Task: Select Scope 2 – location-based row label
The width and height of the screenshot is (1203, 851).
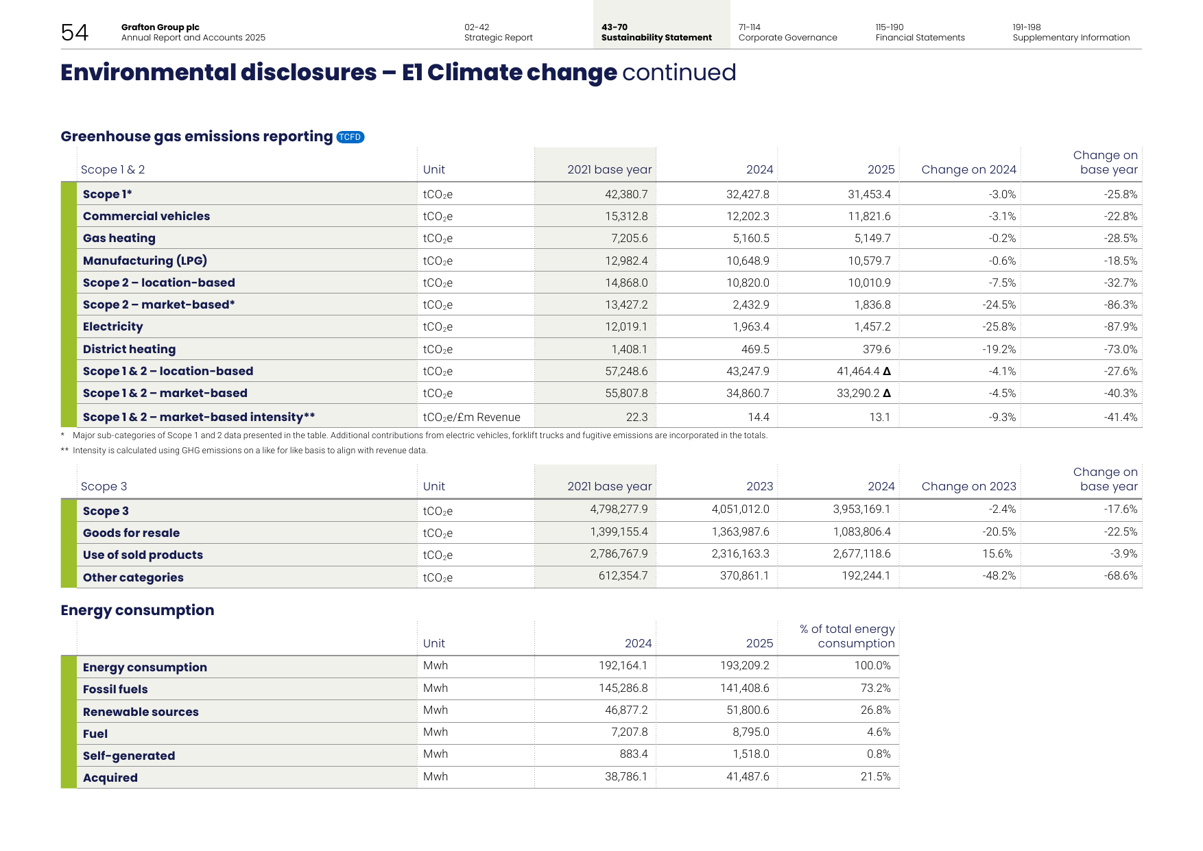Action: 159,283
